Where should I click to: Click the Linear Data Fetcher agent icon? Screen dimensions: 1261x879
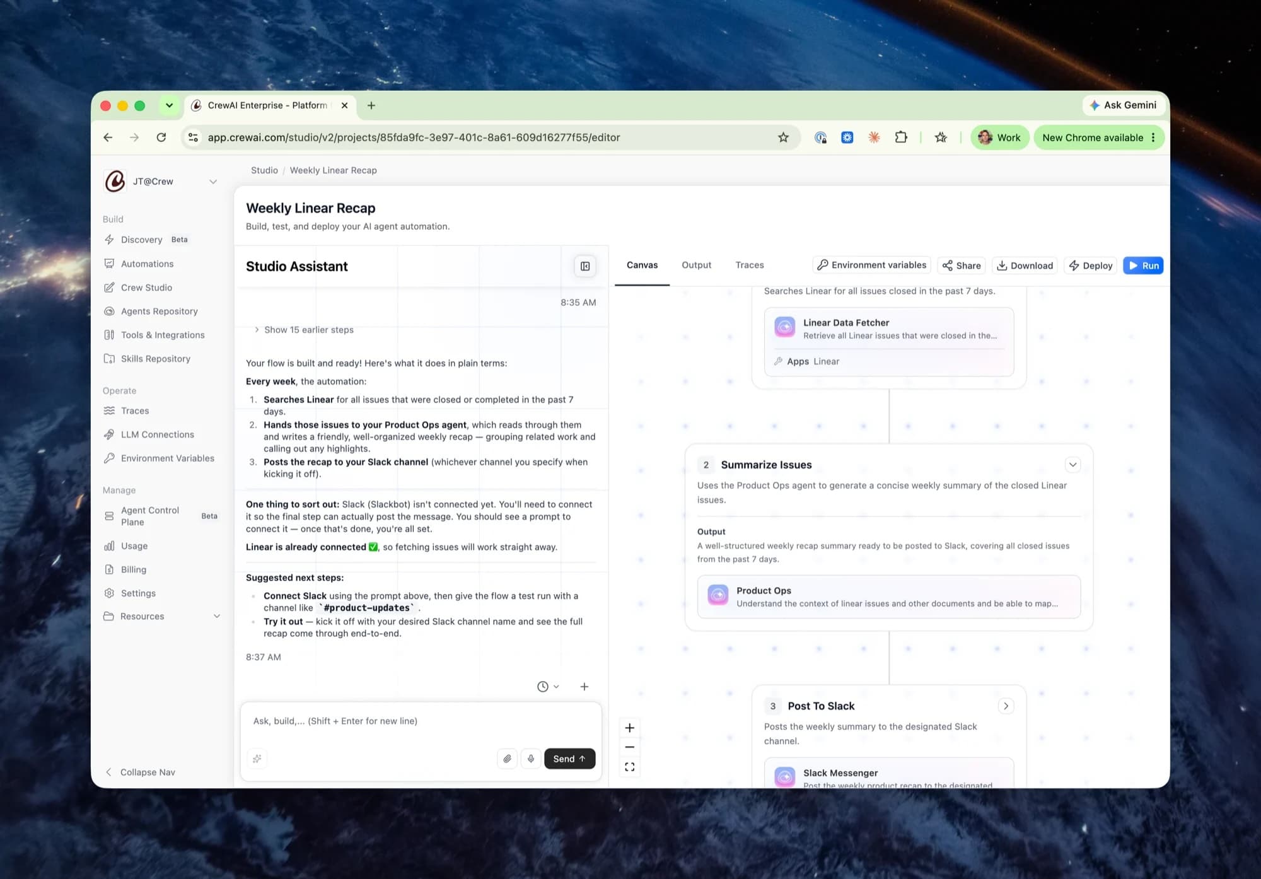point(785,327)
